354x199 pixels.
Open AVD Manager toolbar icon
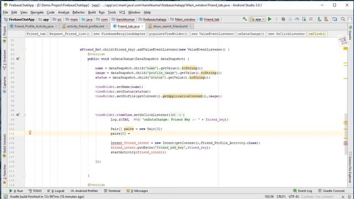click(319, 19)
